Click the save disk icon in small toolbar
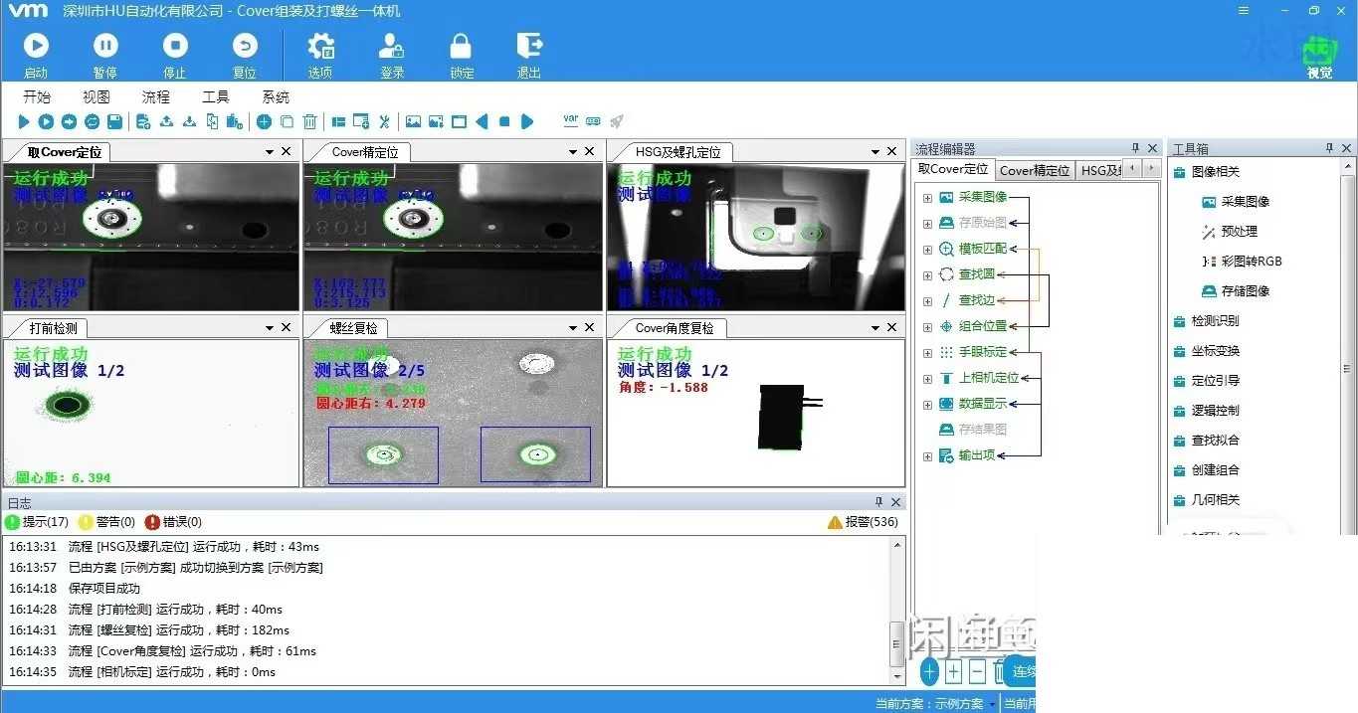 click(x=114, y=121)
